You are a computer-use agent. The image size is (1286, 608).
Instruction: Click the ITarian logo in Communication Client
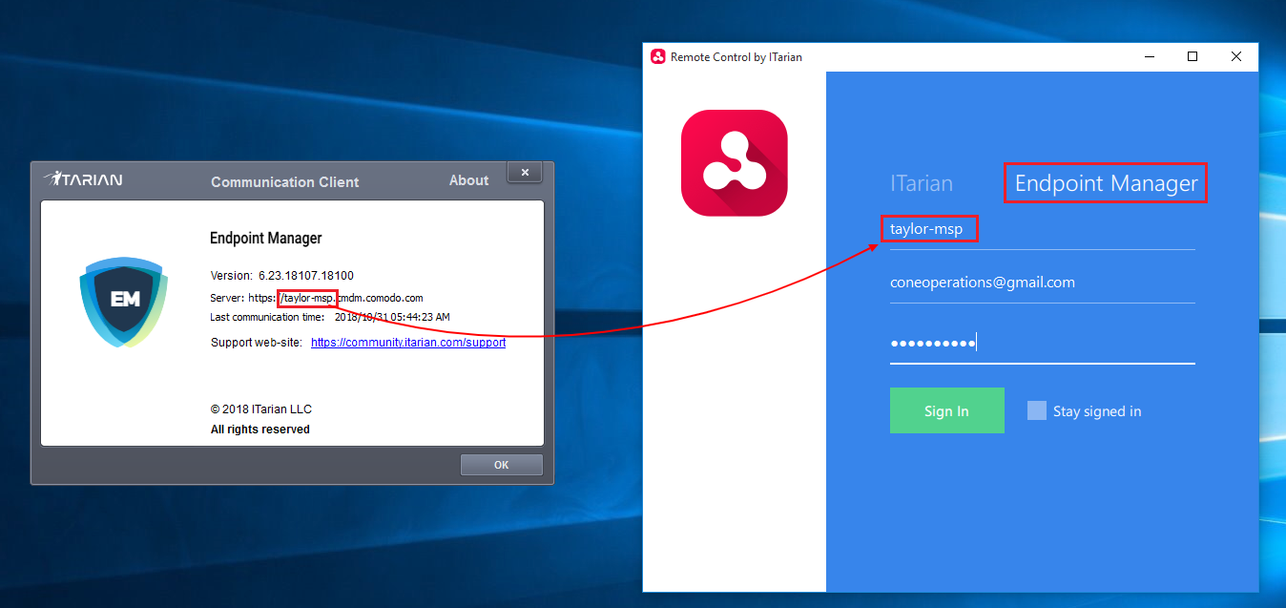click(83, 178)
